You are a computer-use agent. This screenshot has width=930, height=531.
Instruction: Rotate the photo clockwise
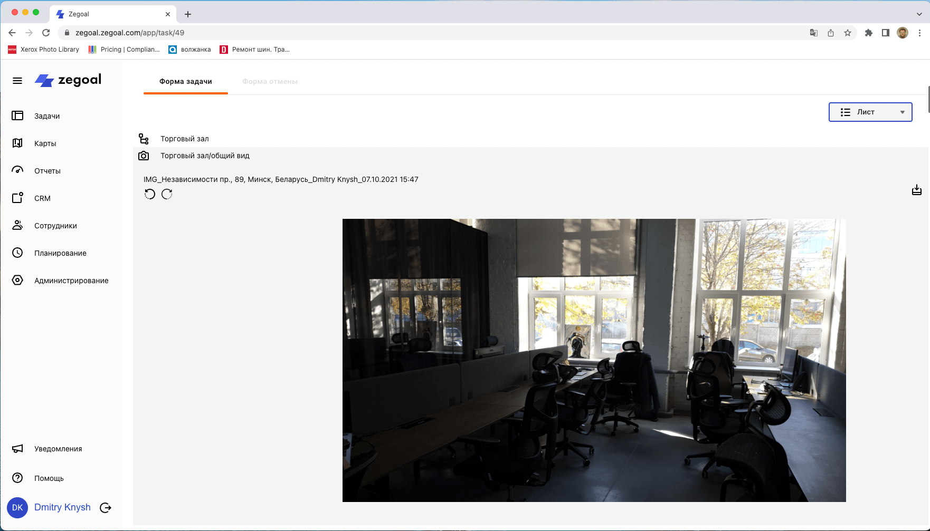[167, 194]
